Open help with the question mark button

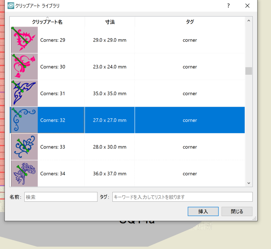pyautogui.click(x=228, y=6)
